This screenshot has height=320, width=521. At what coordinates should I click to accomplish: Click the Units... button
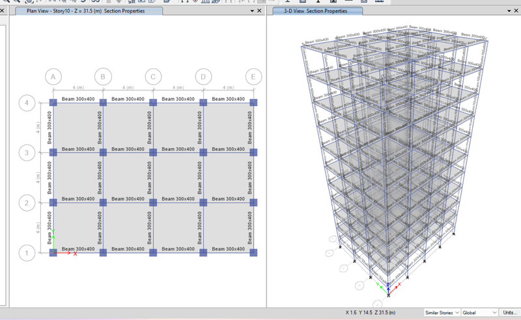510,313
